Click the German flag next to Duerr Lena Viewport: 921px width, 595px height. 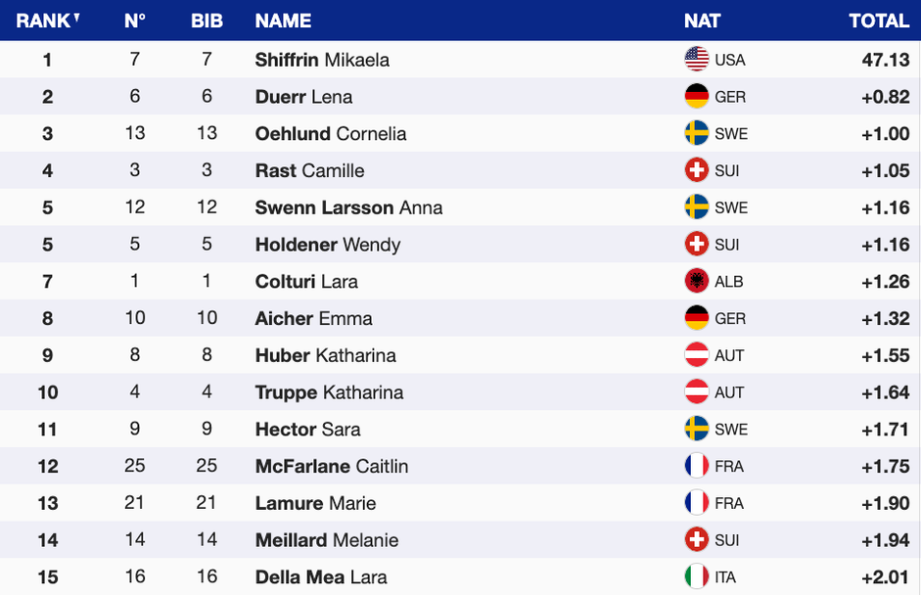coord(696,96)
